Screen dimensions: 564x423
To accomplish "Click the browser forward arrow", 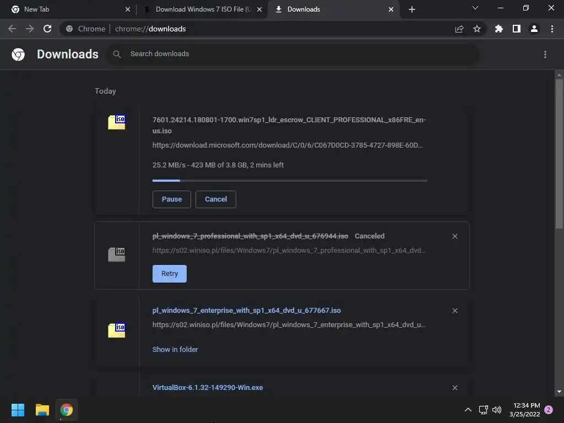I will (30, 29).
